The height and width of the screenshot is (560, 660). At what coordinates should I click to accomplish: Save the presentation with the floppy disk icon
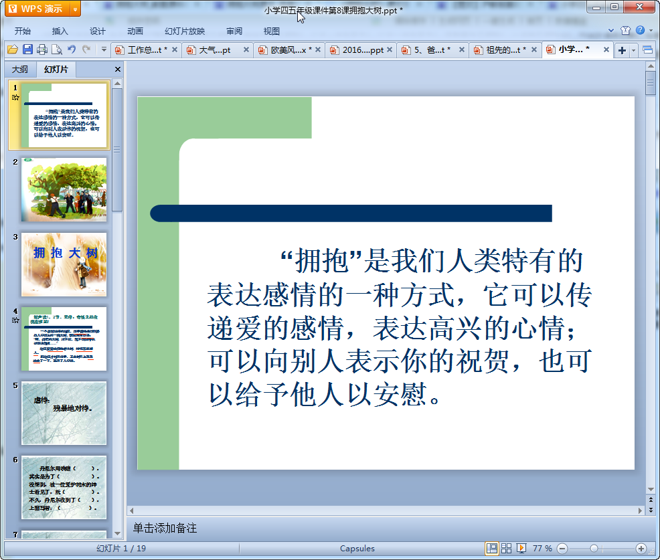pyautogui.click(x=28, y=50)
